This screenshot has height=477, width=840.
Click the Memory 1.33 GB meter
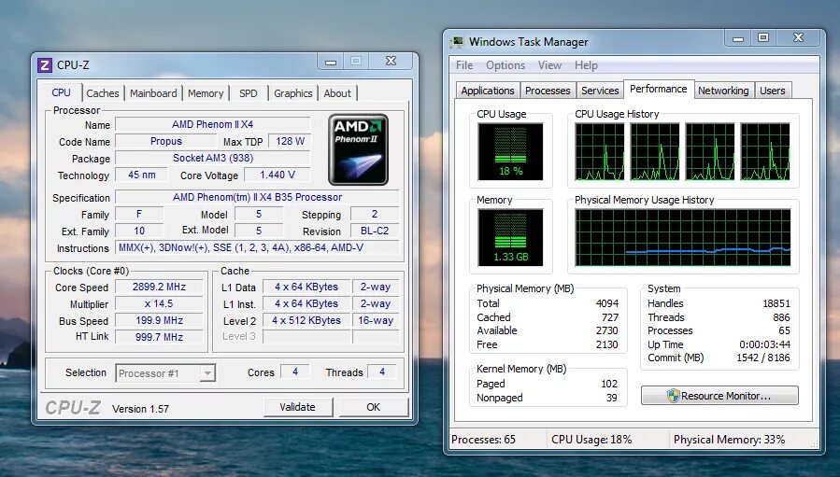(x=510, y=237)
